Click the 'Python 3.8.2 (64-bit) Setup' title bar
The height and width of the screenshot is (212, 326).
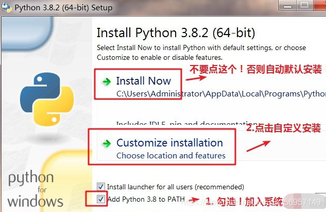(x=64, y=8)
